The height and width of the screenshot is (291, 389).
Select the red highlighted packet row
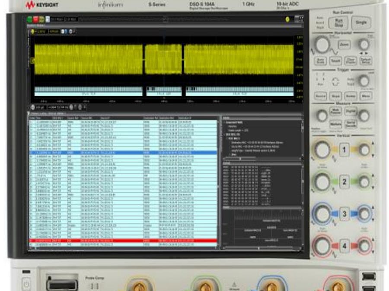point(123,240)
